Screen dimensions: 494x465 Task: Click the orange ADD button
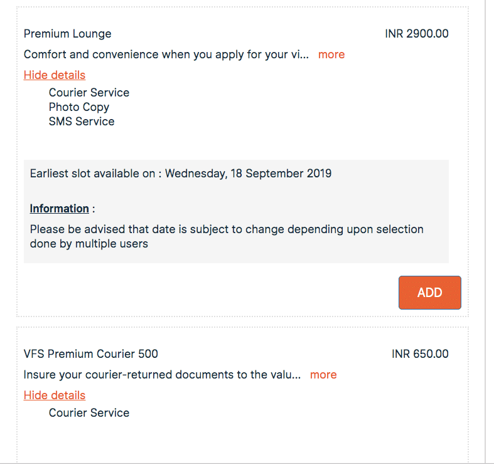pos(429,293)
